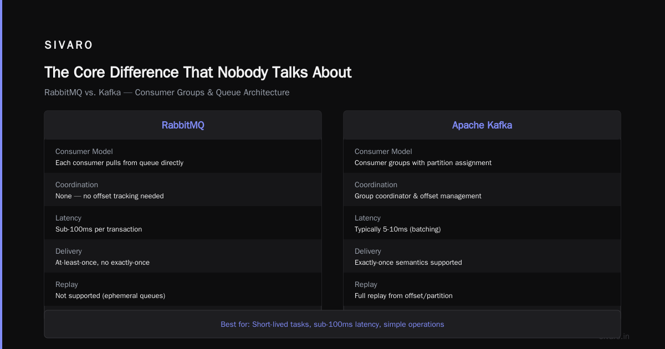Viewport: 665px width, 349px height.
Task: Click "Consumer groups with partition assignment"
Action: [x=423, y=163]
